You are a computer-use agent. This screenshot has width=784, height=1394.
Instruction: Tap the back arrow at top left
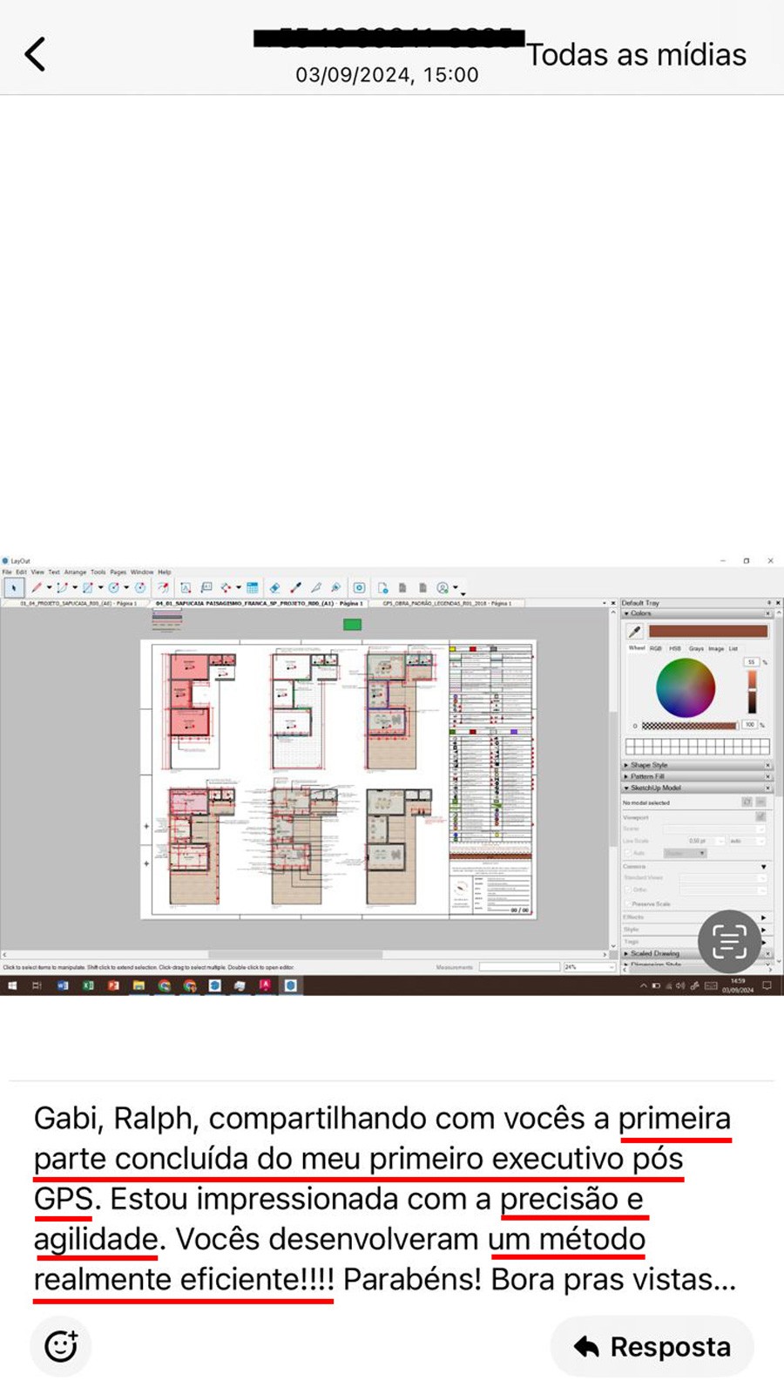tap(35, 54)
